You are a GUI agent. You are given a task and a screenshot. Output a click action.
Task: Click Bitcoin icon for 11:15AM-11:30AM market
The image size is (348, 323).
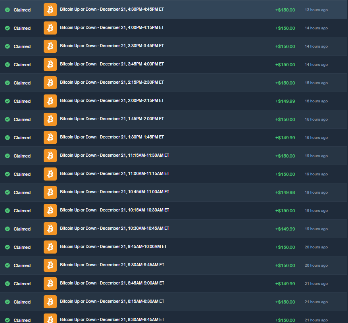pos(50,156)
